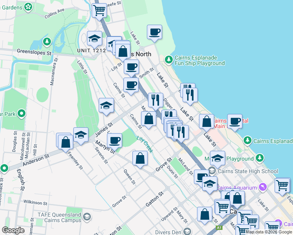This screenshot has width=293, height=235.
Task: Open the shopping bag marker right of Cairns St
Action: [x=148, y=119]
